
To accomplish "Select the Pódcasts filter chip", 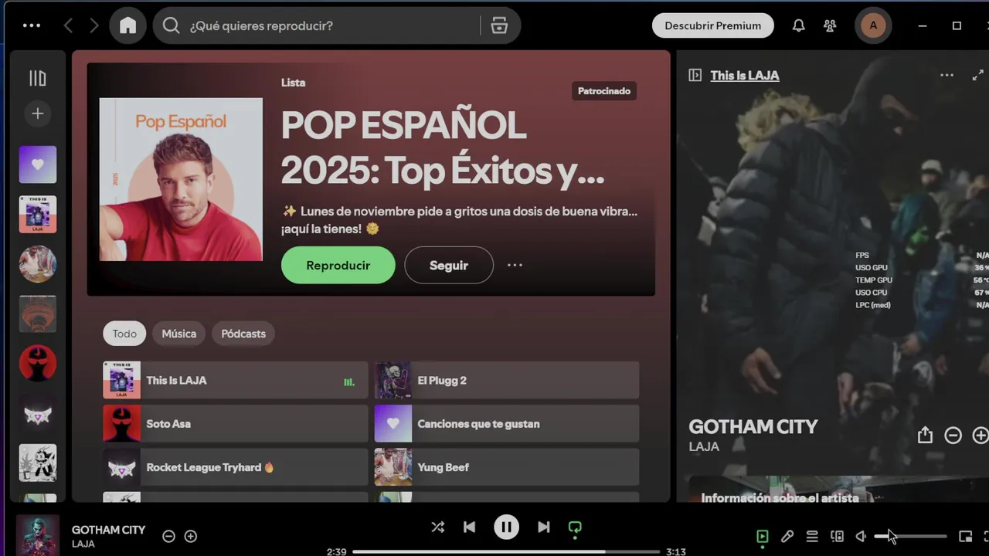I will coord(243,334).
